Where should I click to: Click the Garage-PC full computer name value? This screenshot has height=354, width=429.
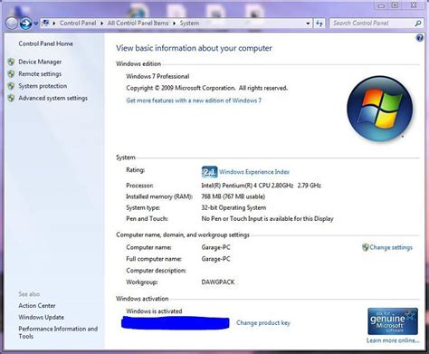[x=215, y=259]
